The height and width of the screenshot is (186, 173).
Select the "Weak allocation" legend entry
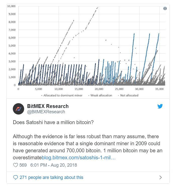click(100, 95)
